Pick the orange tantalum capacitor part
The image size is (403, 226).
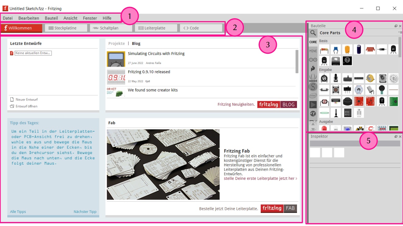coord(347,50)
